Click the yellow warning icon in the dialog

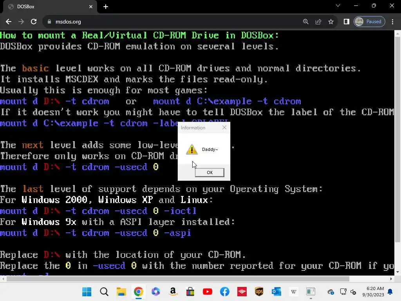coord(192,149)
